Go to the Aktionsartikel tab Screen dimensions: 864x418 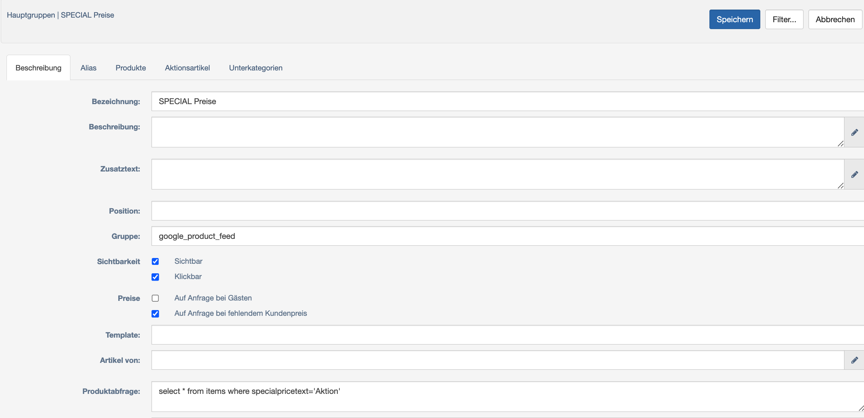click(x=187, y=68)
